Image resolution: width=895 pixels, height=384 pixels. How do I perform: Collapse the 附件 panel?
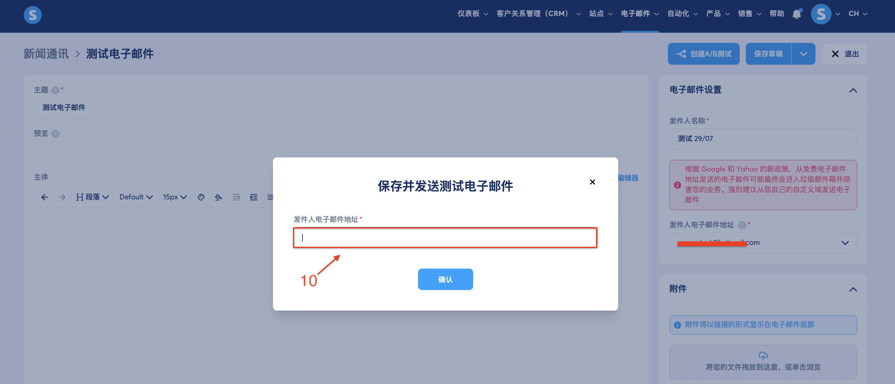(x=853, y=289)
